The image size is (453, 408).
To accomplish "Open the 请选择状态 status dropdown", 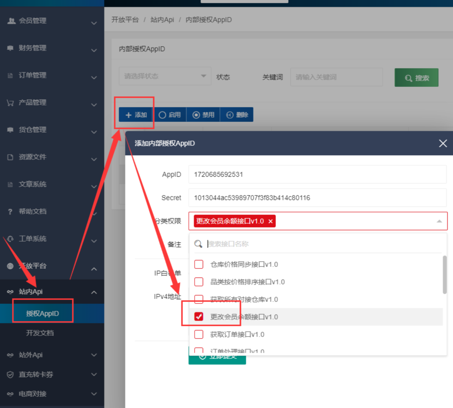I will click(165, 76).
